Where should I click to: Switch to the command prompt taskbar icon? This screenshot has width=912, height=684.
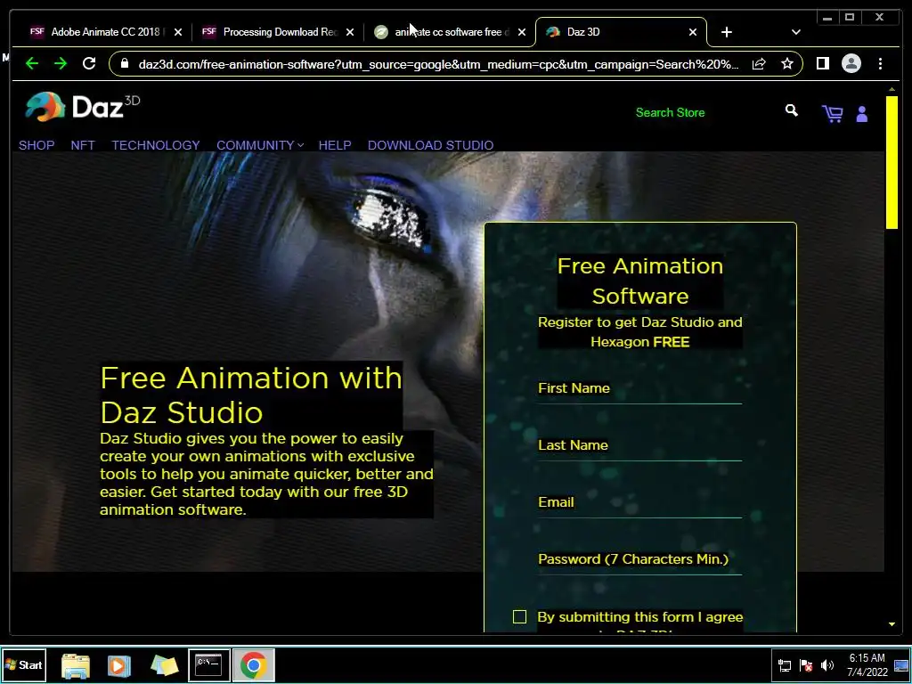click(208, 664)
